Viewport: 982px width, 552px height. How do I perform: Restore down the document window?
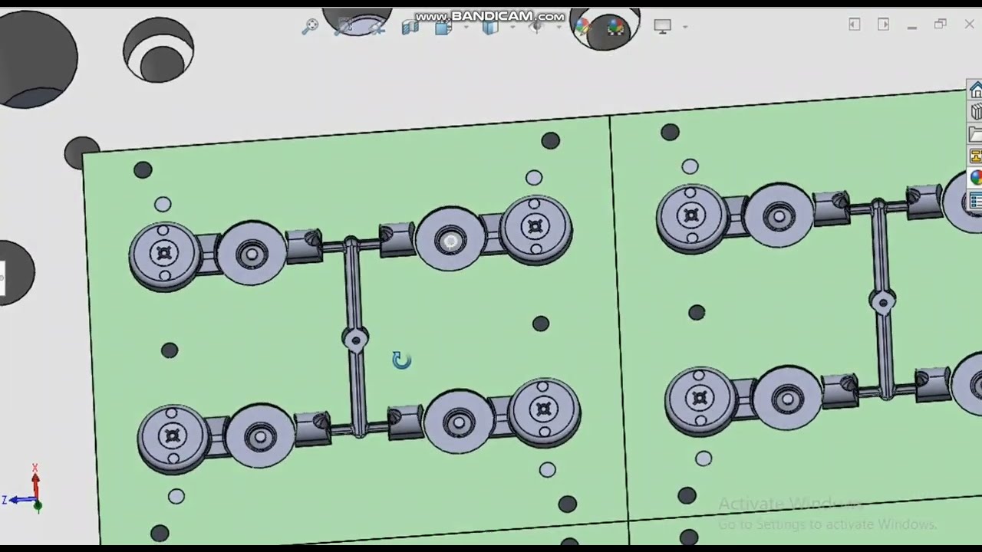[941, 25]
